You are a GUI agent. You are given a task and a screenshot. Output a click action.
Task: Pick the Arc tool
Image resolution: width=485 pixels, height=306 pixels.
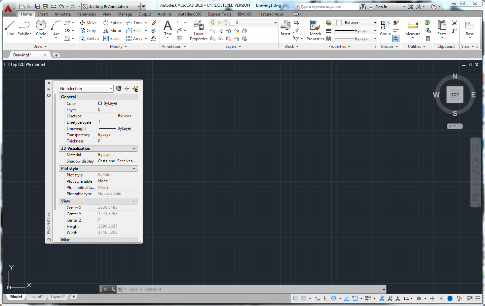click(x=56, y=28)
